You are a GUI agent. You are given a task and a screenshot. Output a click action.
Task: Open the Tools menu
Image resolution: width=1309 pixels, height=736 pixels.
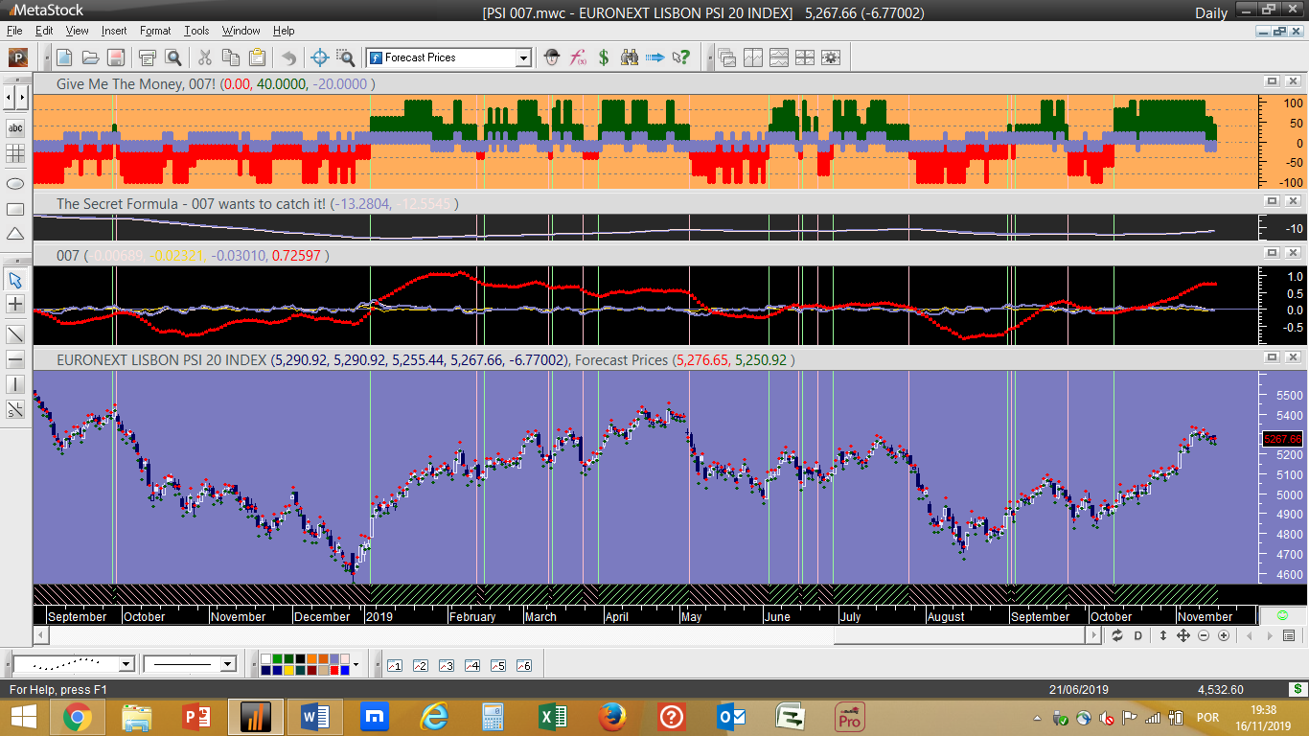[x=196, y=31]
